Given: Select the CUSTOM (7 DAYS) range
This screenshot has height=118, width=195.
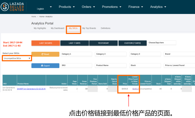Looking at the screenshot, I should (132, 43).
